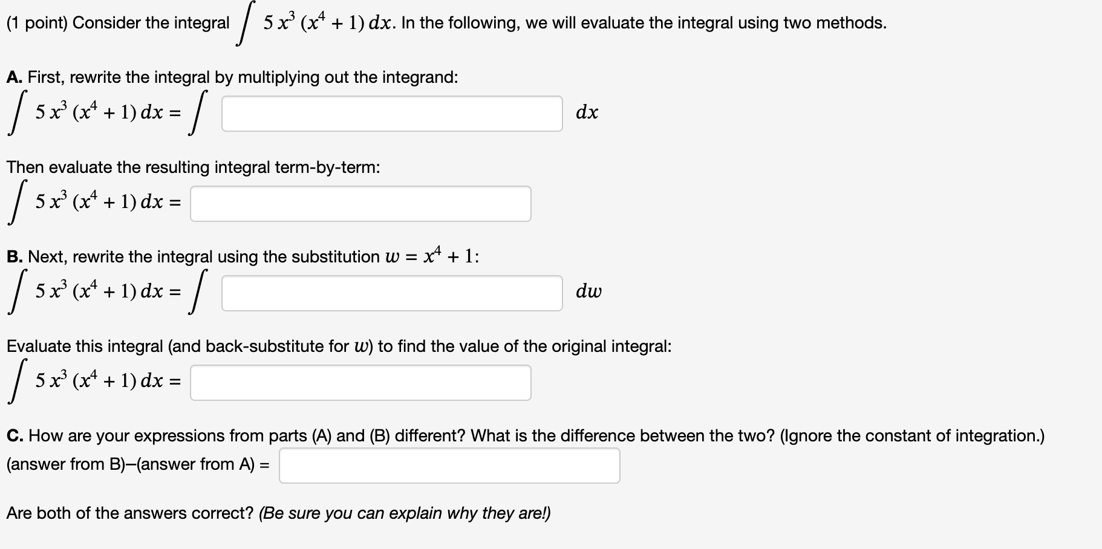This screenshot has height=549, width=1102.
Task: Click the back-substituted integral answer box
Action: click(x=360, y=382)
